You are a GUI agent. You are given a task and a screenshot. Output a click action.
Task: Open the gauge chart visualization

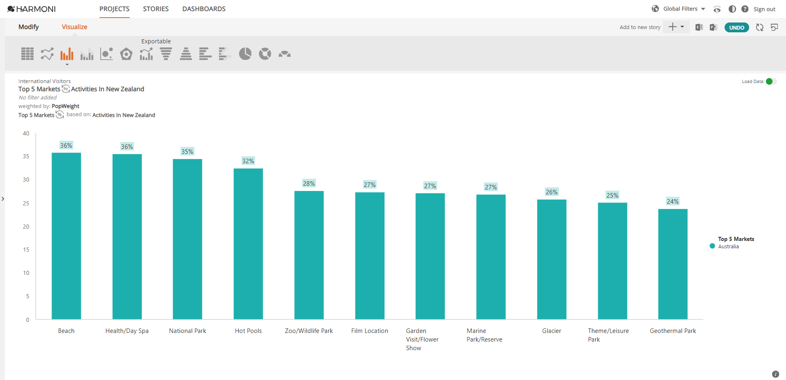click(x=284, y=54)
